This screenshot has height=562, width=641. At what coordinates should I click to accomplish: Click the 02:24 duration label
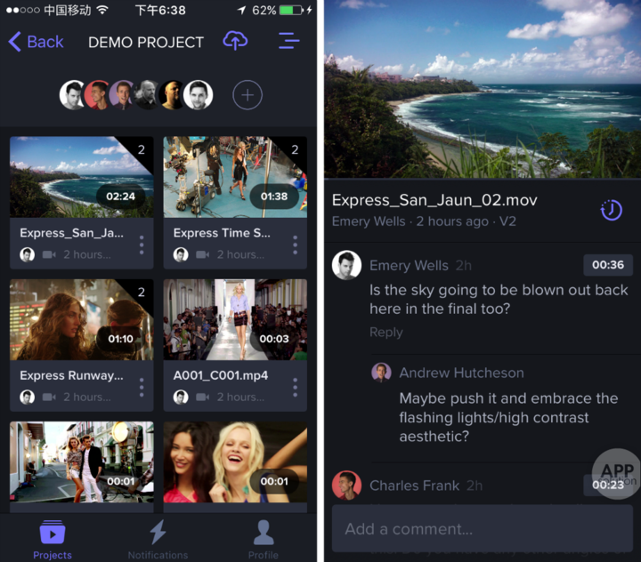(x=120, y=197)
